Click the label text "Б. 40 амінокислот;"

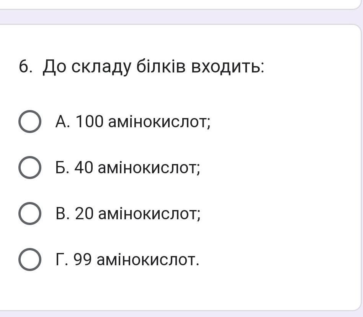pyautogui.click(x=128, y=168)
